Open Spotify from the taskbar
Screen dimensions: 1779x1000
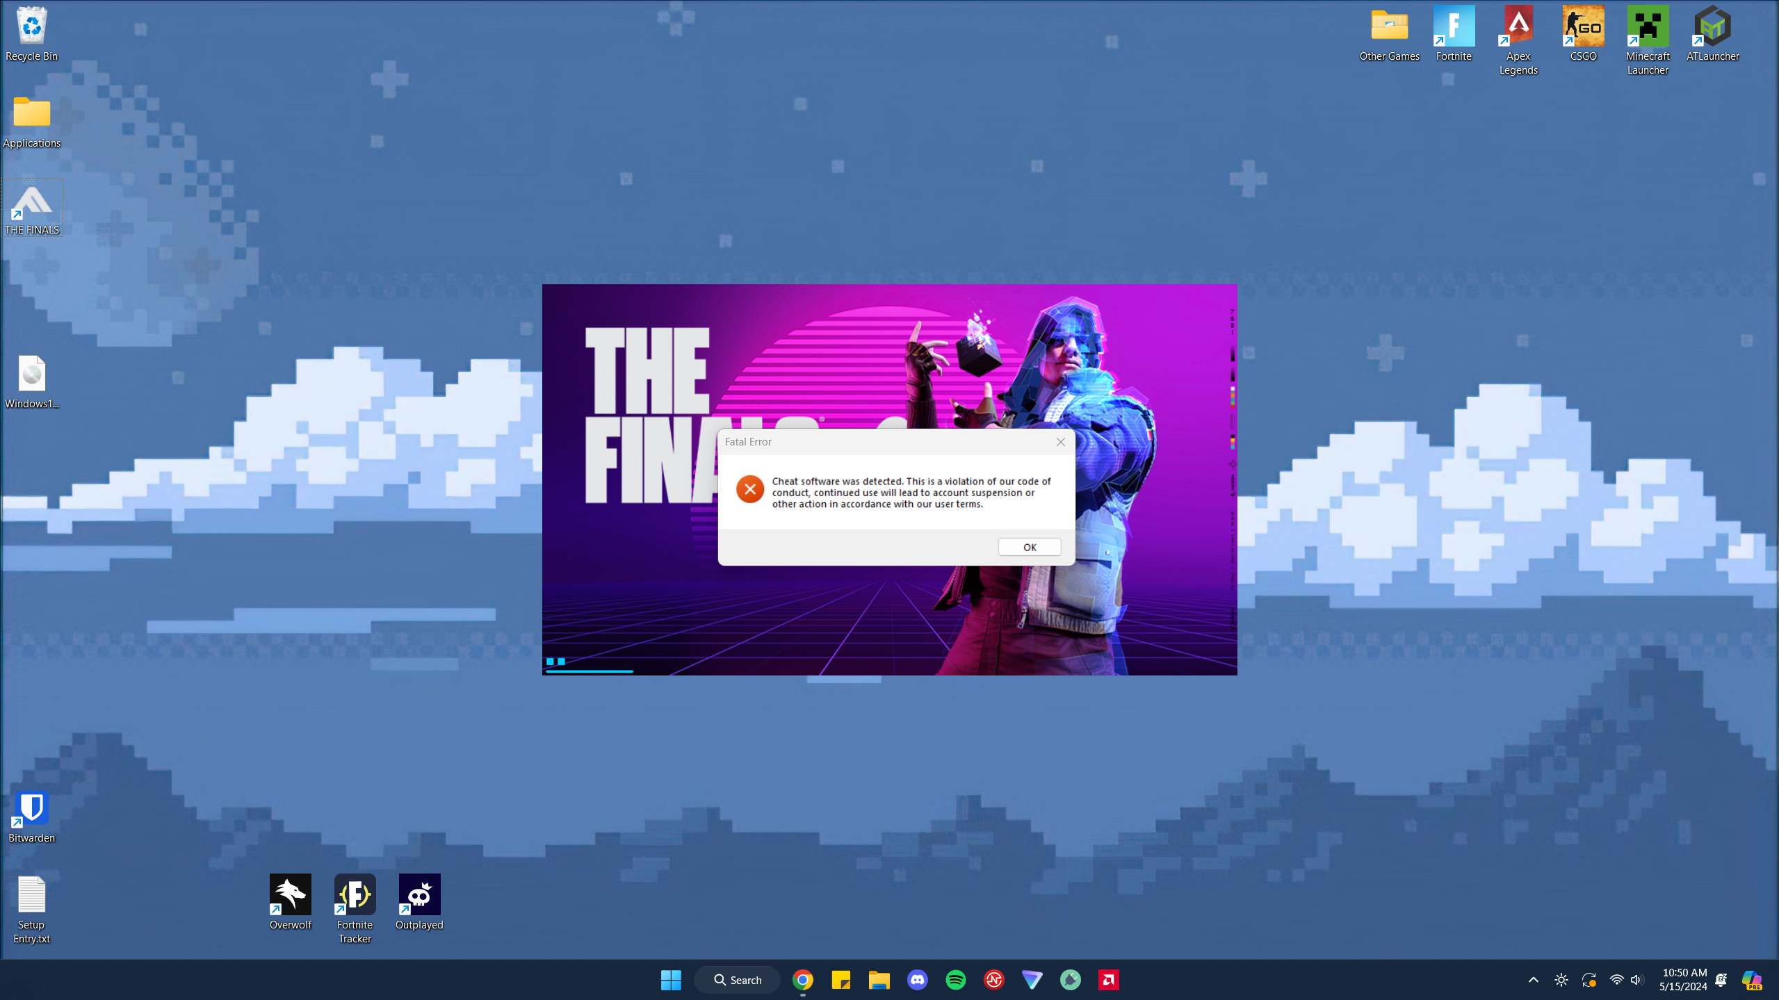click(x=955, y=980)
